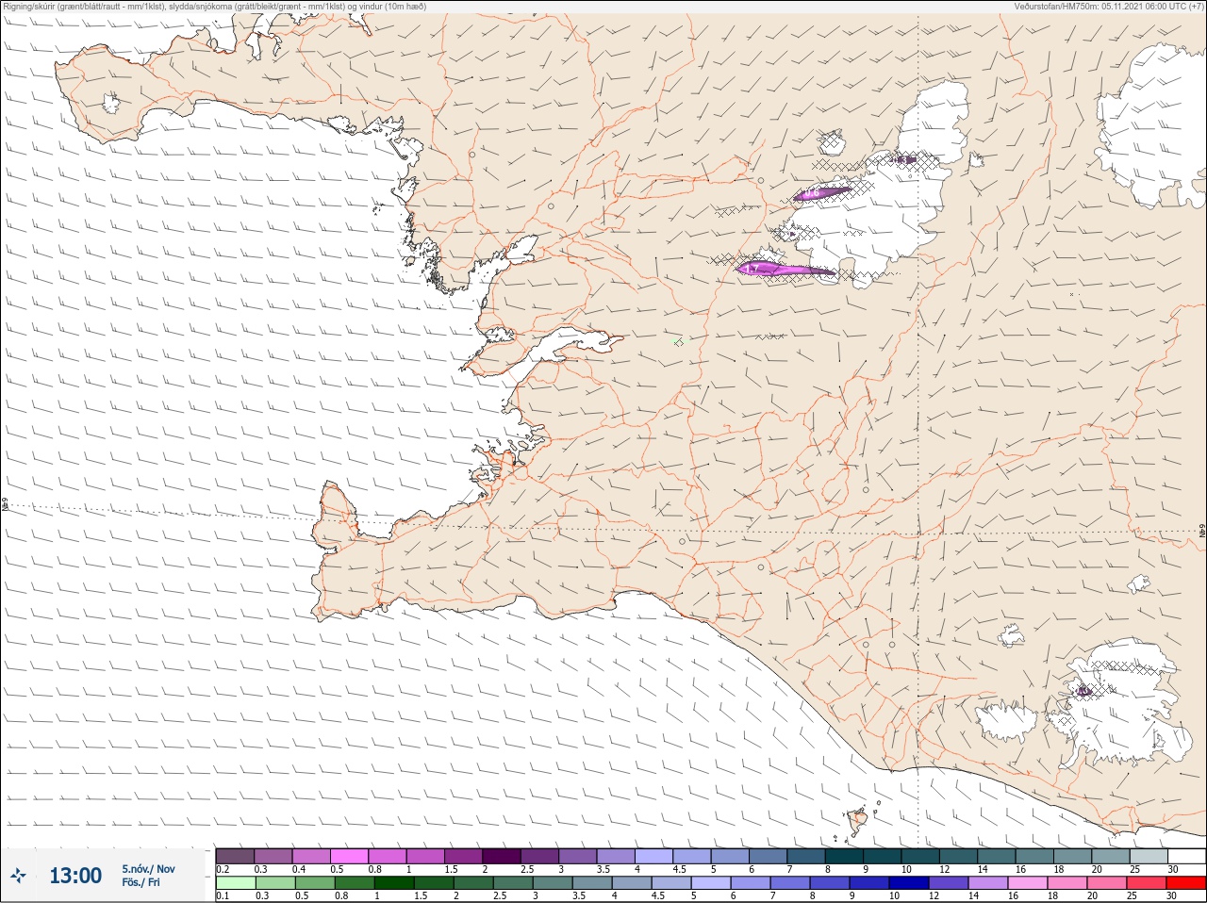Select the 'Fös./ Fri' weekday text
This screenshot has width=1207, height=903.
point(141,882)
